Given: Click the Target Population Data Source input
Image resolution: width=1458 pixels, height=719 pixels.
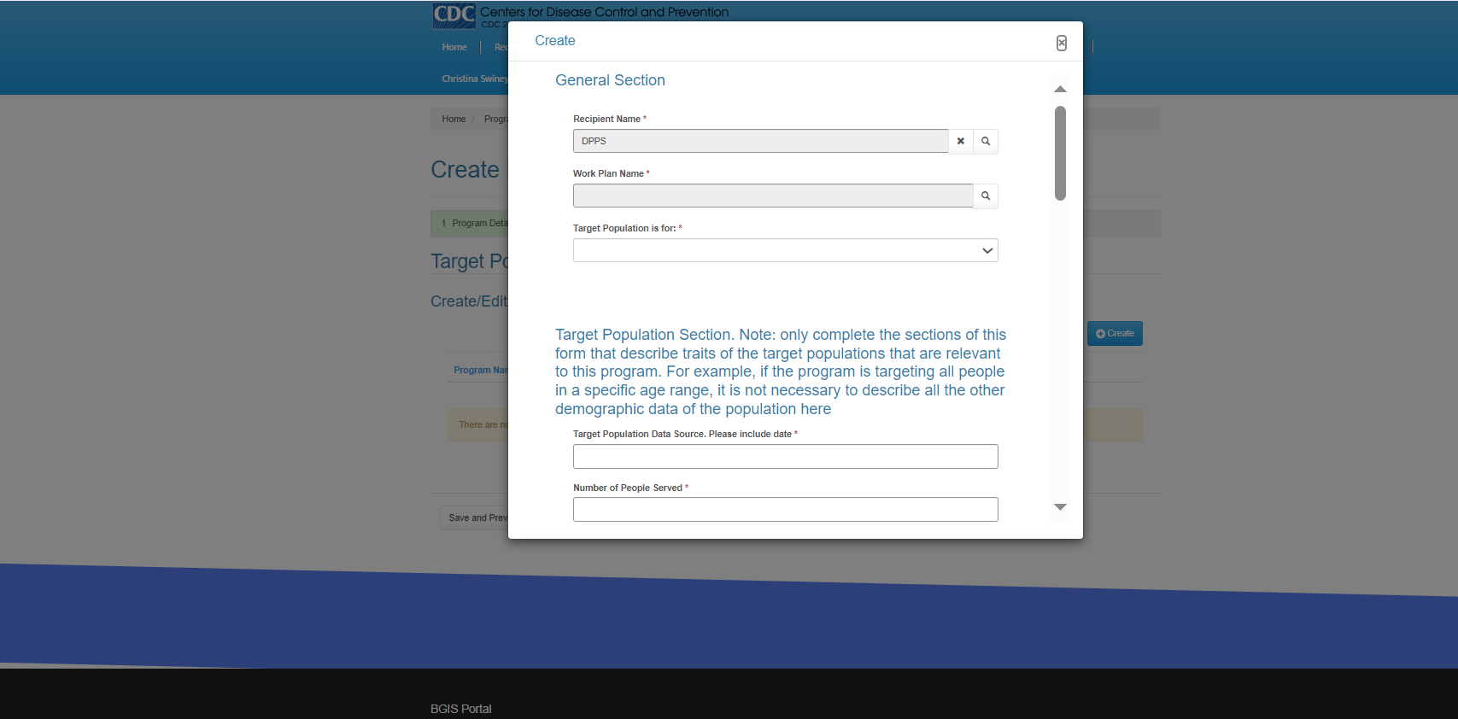Looking at the screenshot, I should click(785, 457).
